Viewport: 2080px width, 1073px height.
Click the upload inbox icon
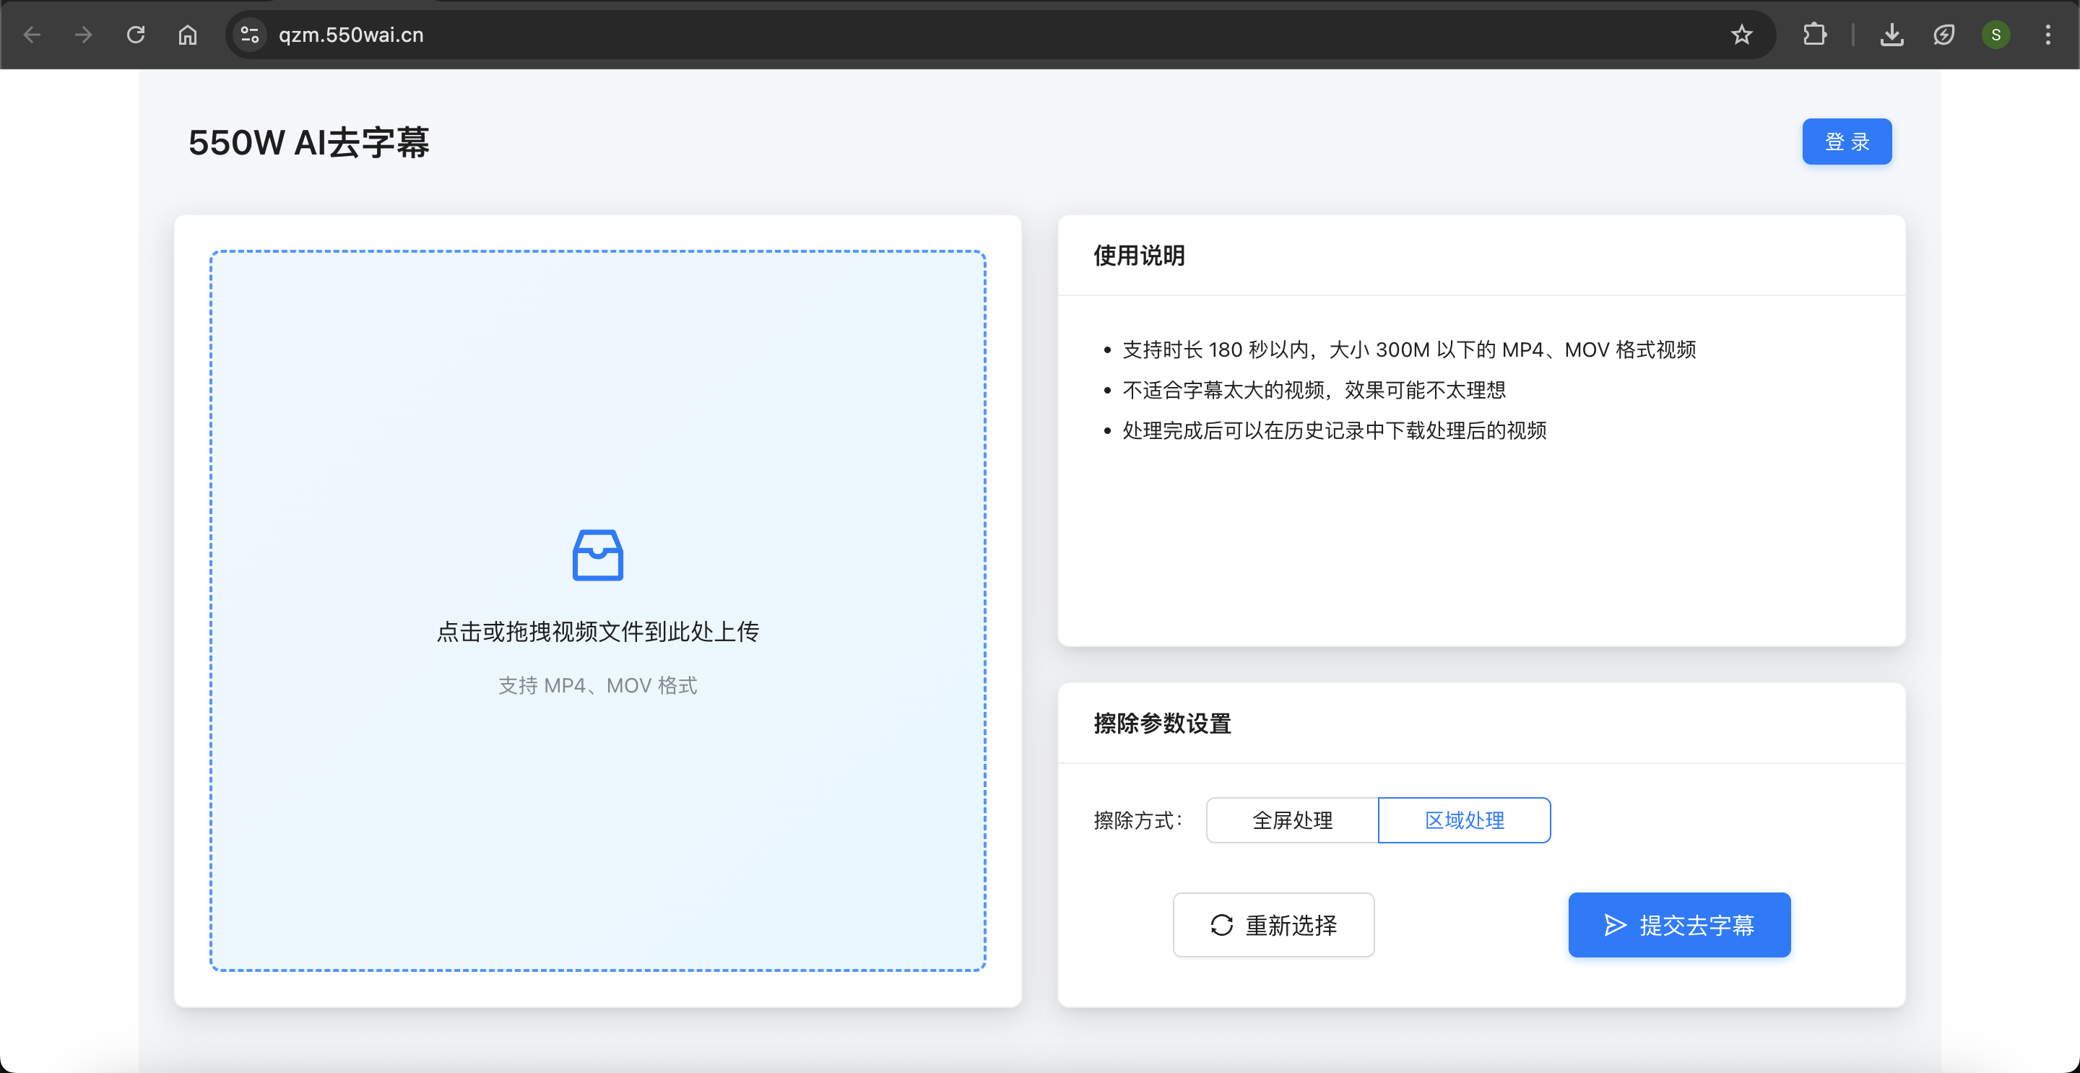tap(597, 555)
